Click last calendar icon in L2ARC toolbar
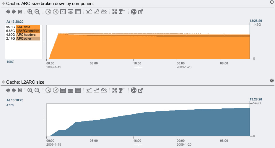 click(x=78, y=90)
